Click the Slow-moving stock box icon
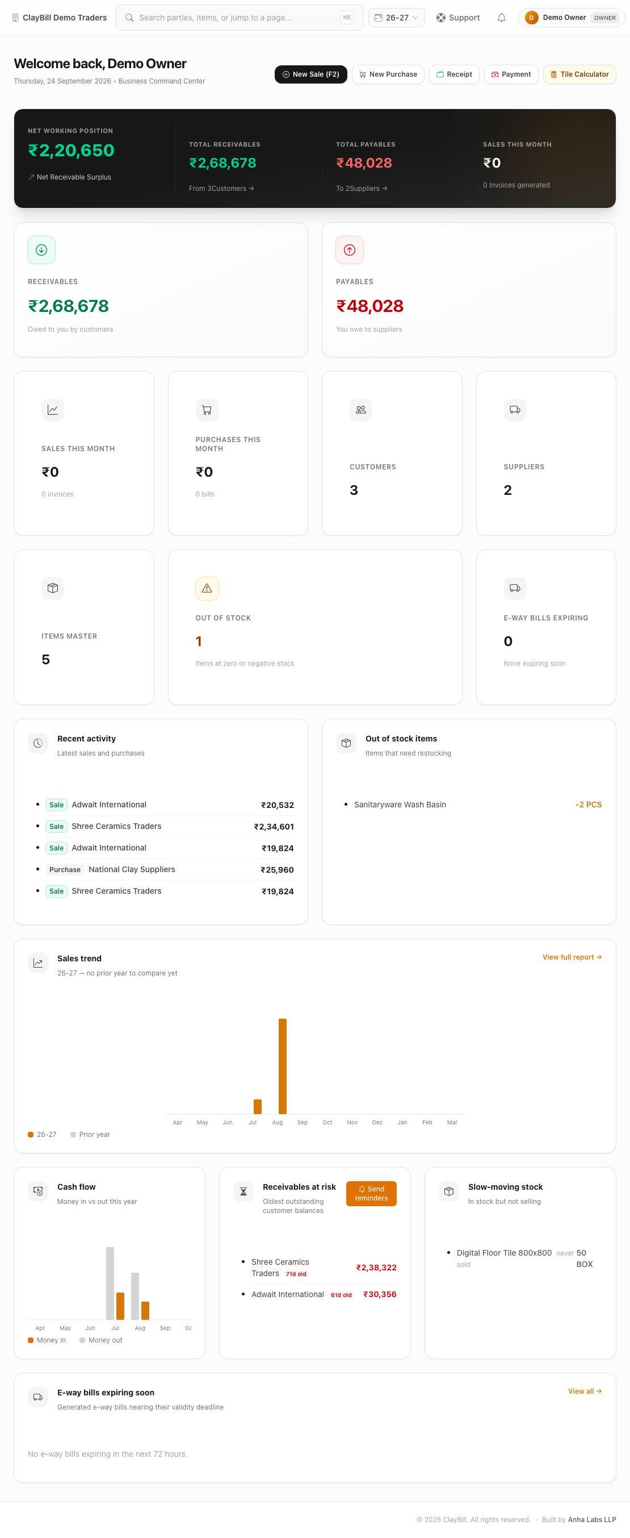 [x=448, y=1191]
